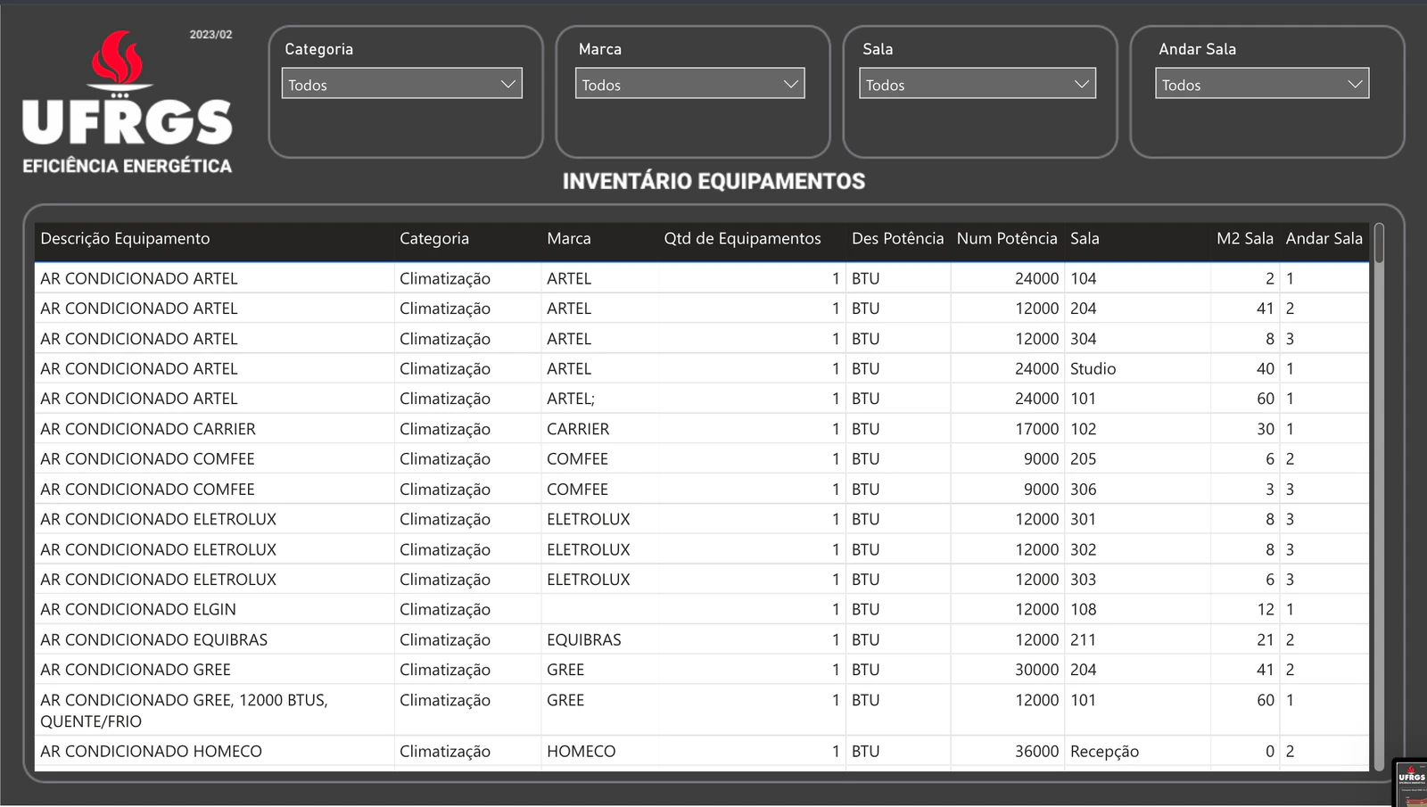
Task: Click the 2023/02 date label
Action: coord(210,35)
